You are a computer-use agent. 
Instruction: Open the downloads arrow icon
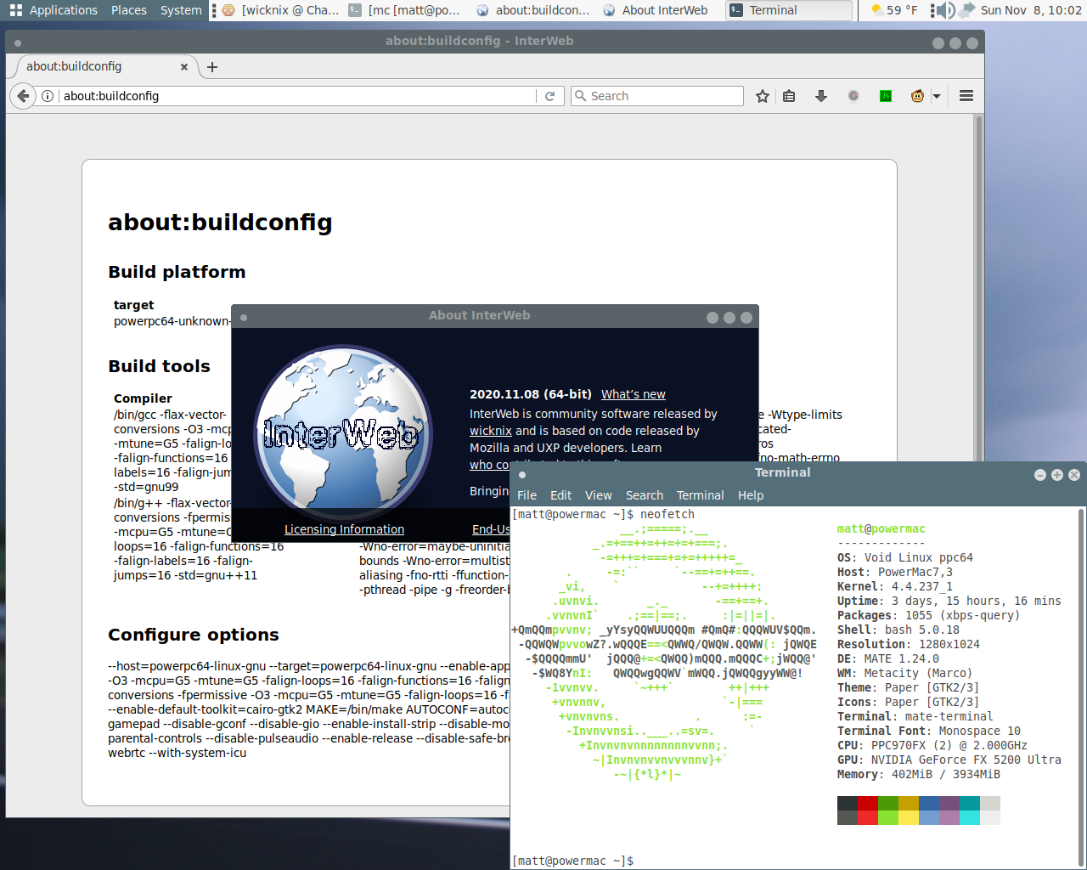point(820,96)
